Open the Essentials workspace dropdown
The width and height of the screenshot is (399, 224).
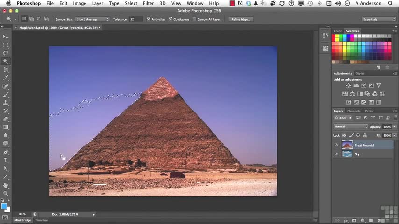pyautogui.click(x=379, y=19)
